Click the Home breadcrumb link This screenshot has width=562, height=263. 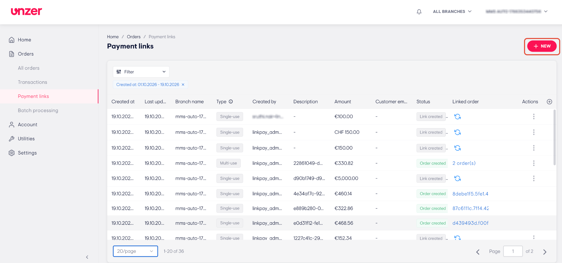[x=113, y=37]
